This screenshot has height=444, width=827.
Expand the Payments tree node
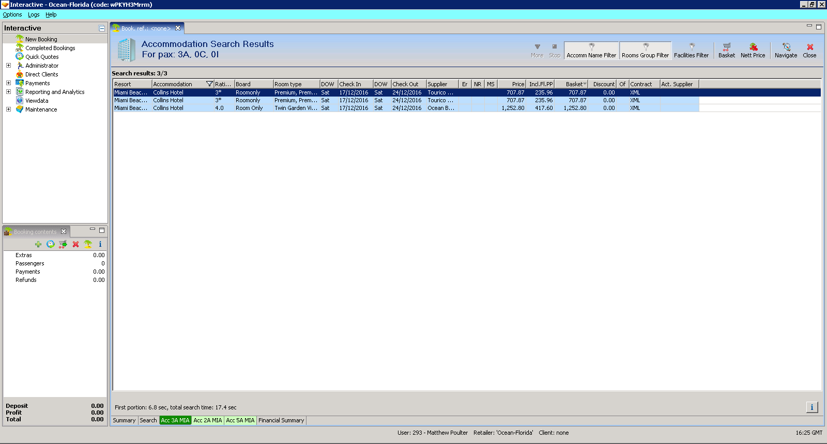point(8,83)
